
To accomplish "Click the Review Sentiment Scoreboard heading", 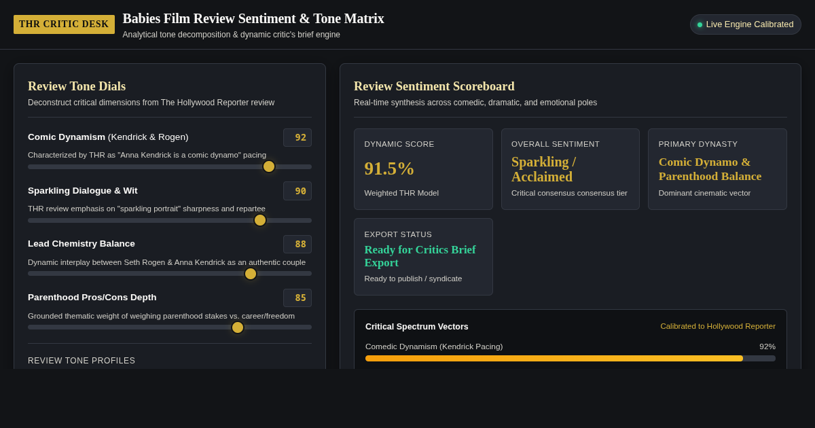I will [434, 86].
